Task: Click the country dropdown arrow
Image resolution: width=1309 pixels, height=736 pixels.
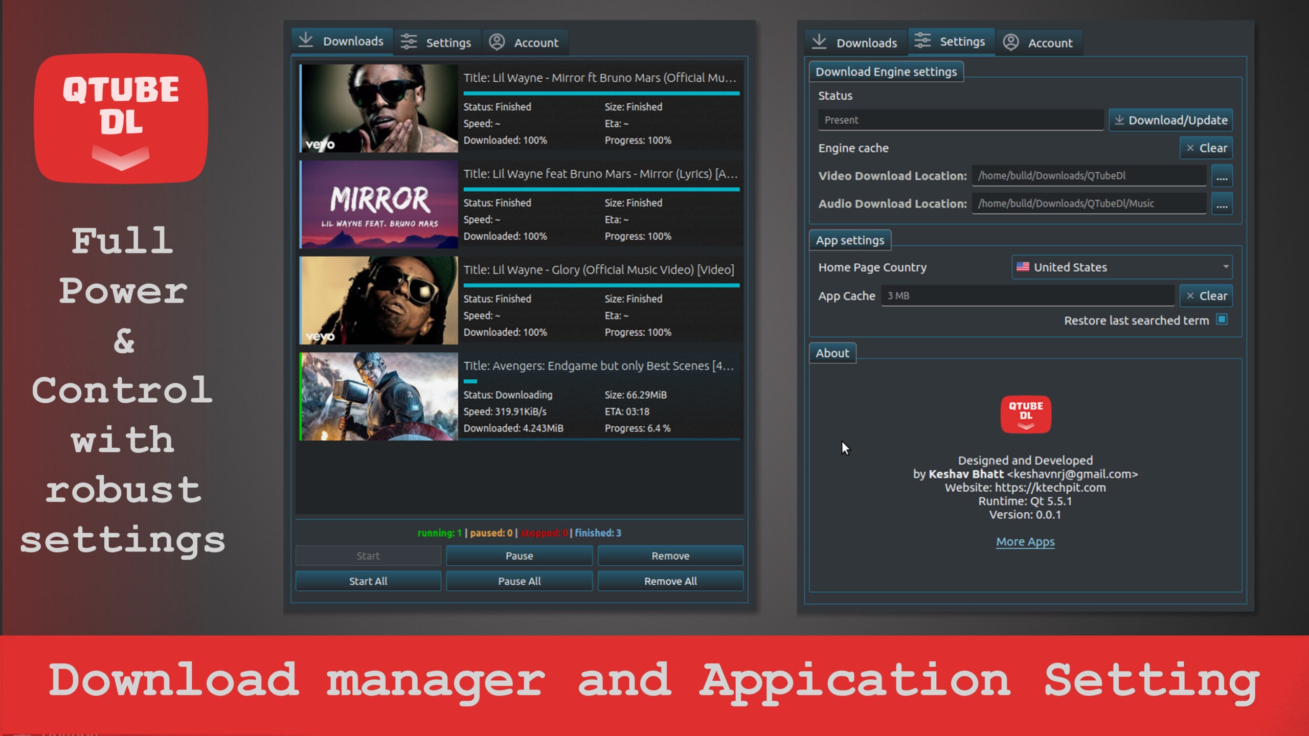Action: pyautogui.click(x=1225, y=267)
